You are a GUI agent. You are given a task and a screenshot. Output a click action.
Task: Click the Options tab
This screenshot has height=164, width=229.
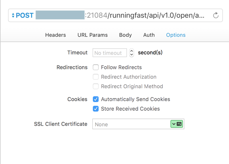coord(176,35)
